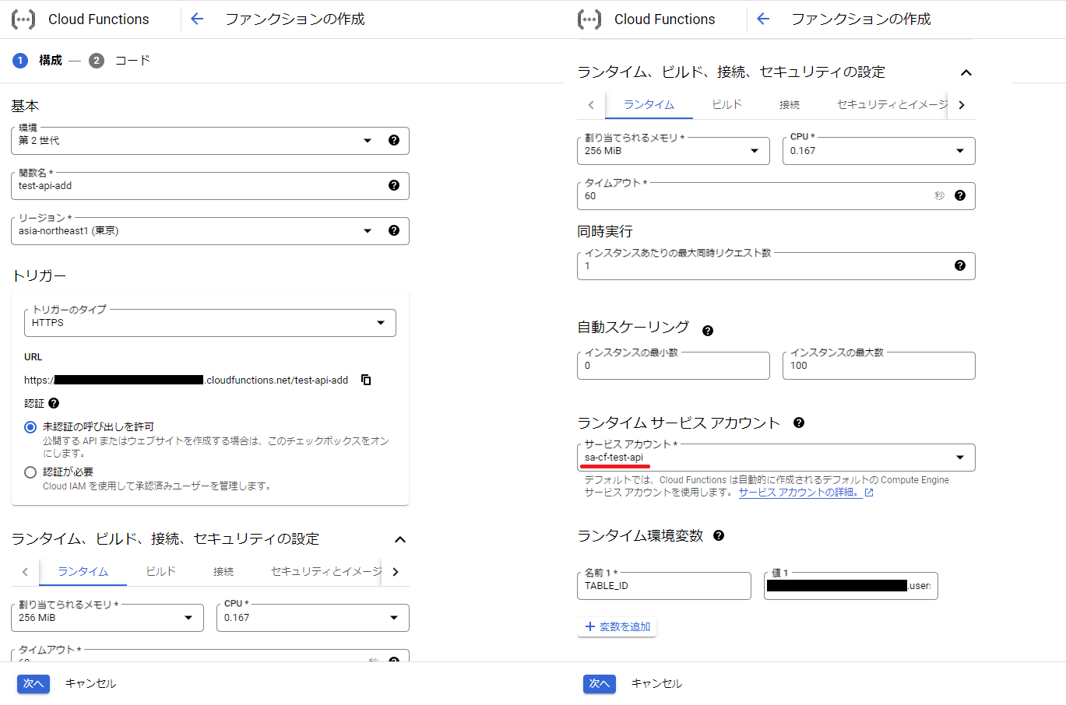Select ビルド tab in left panel
The height and width of the screenshot is (705, 1066).
tap(161, 571)
